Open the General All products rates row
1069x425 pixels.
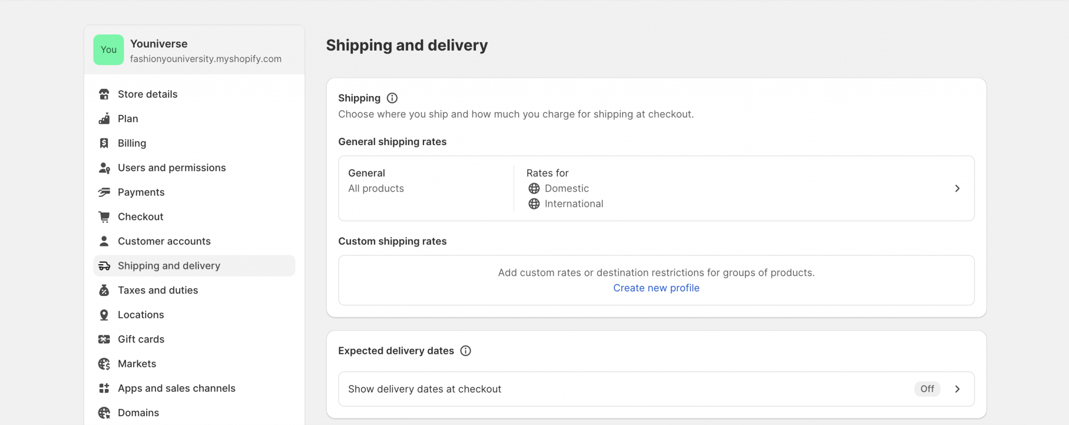pyautogui.click(x=376, y=181)
